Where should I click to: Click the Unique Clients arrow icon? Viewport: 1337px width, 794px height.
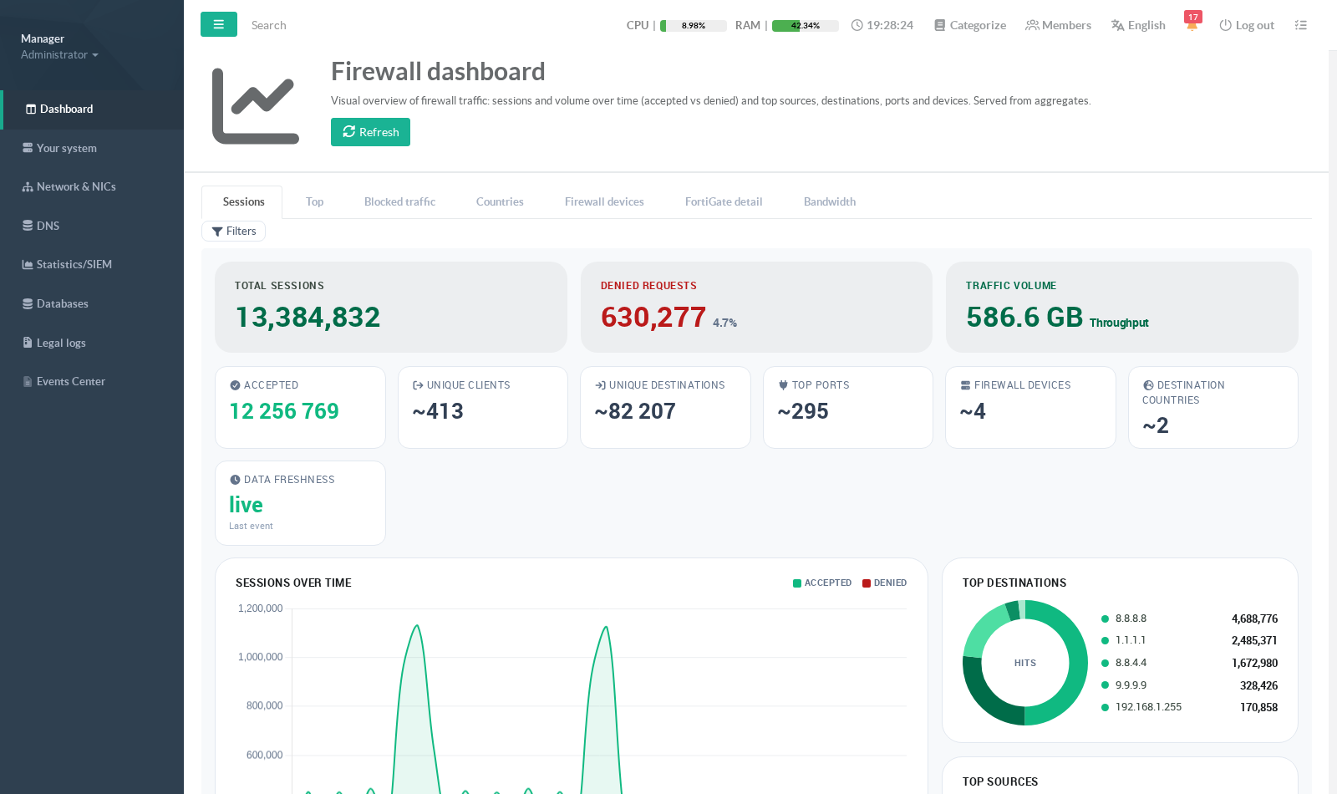tap(418, 385)
